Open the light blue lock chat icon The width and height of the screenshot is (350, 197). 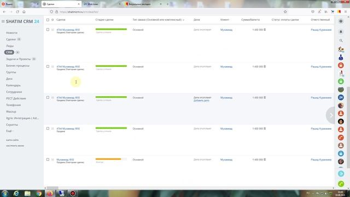[x=341, y=153]
